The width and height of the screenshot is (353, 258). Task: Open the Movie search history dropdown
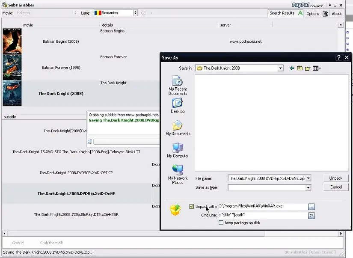[x=75, y=13]
